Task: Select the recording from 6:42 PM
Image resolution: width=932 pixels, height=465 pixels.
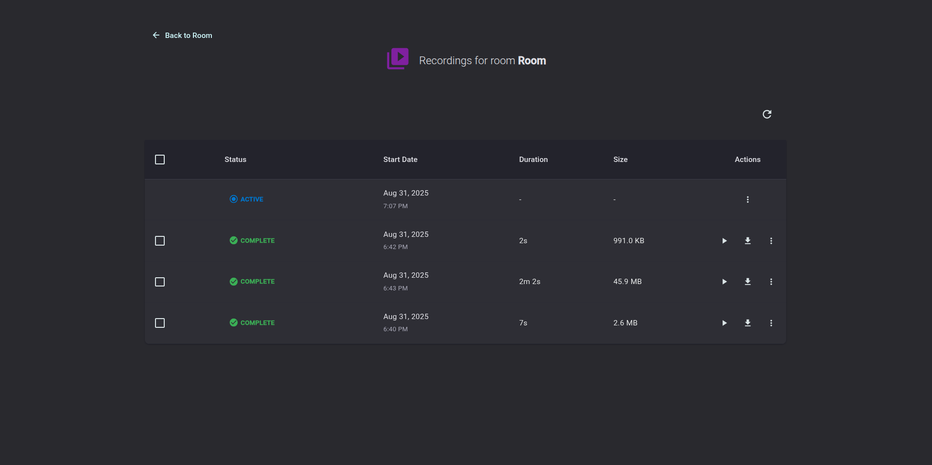Action: (160, 241)
